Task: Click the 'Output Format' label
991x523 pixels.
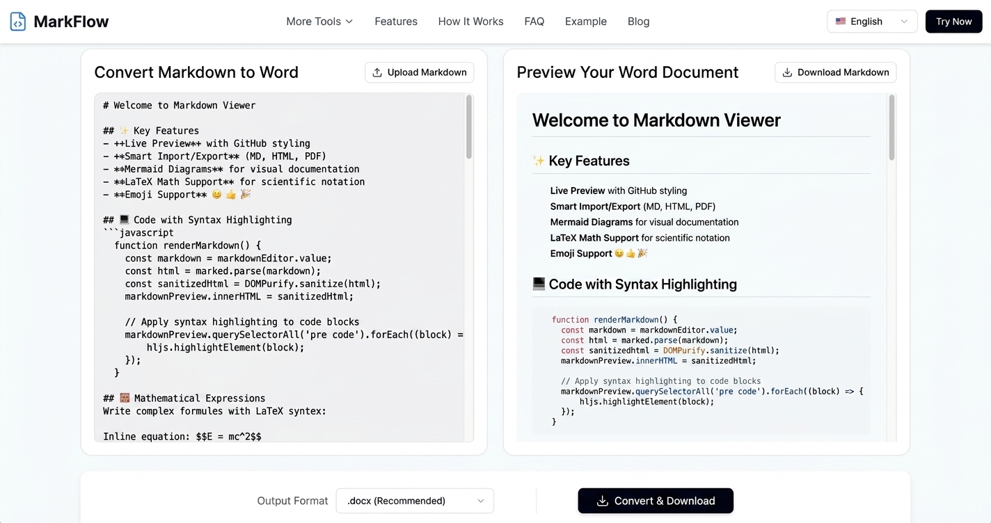Action: (x=292, y=501)
